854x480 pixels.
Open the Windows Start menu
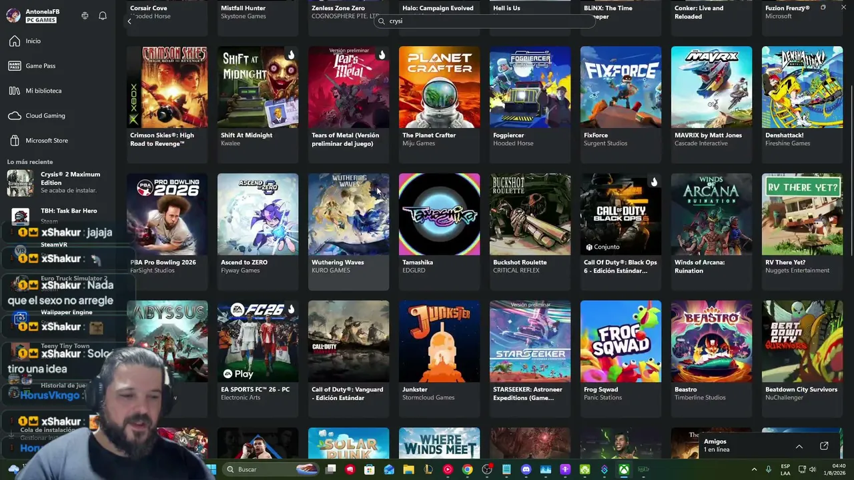212,469
